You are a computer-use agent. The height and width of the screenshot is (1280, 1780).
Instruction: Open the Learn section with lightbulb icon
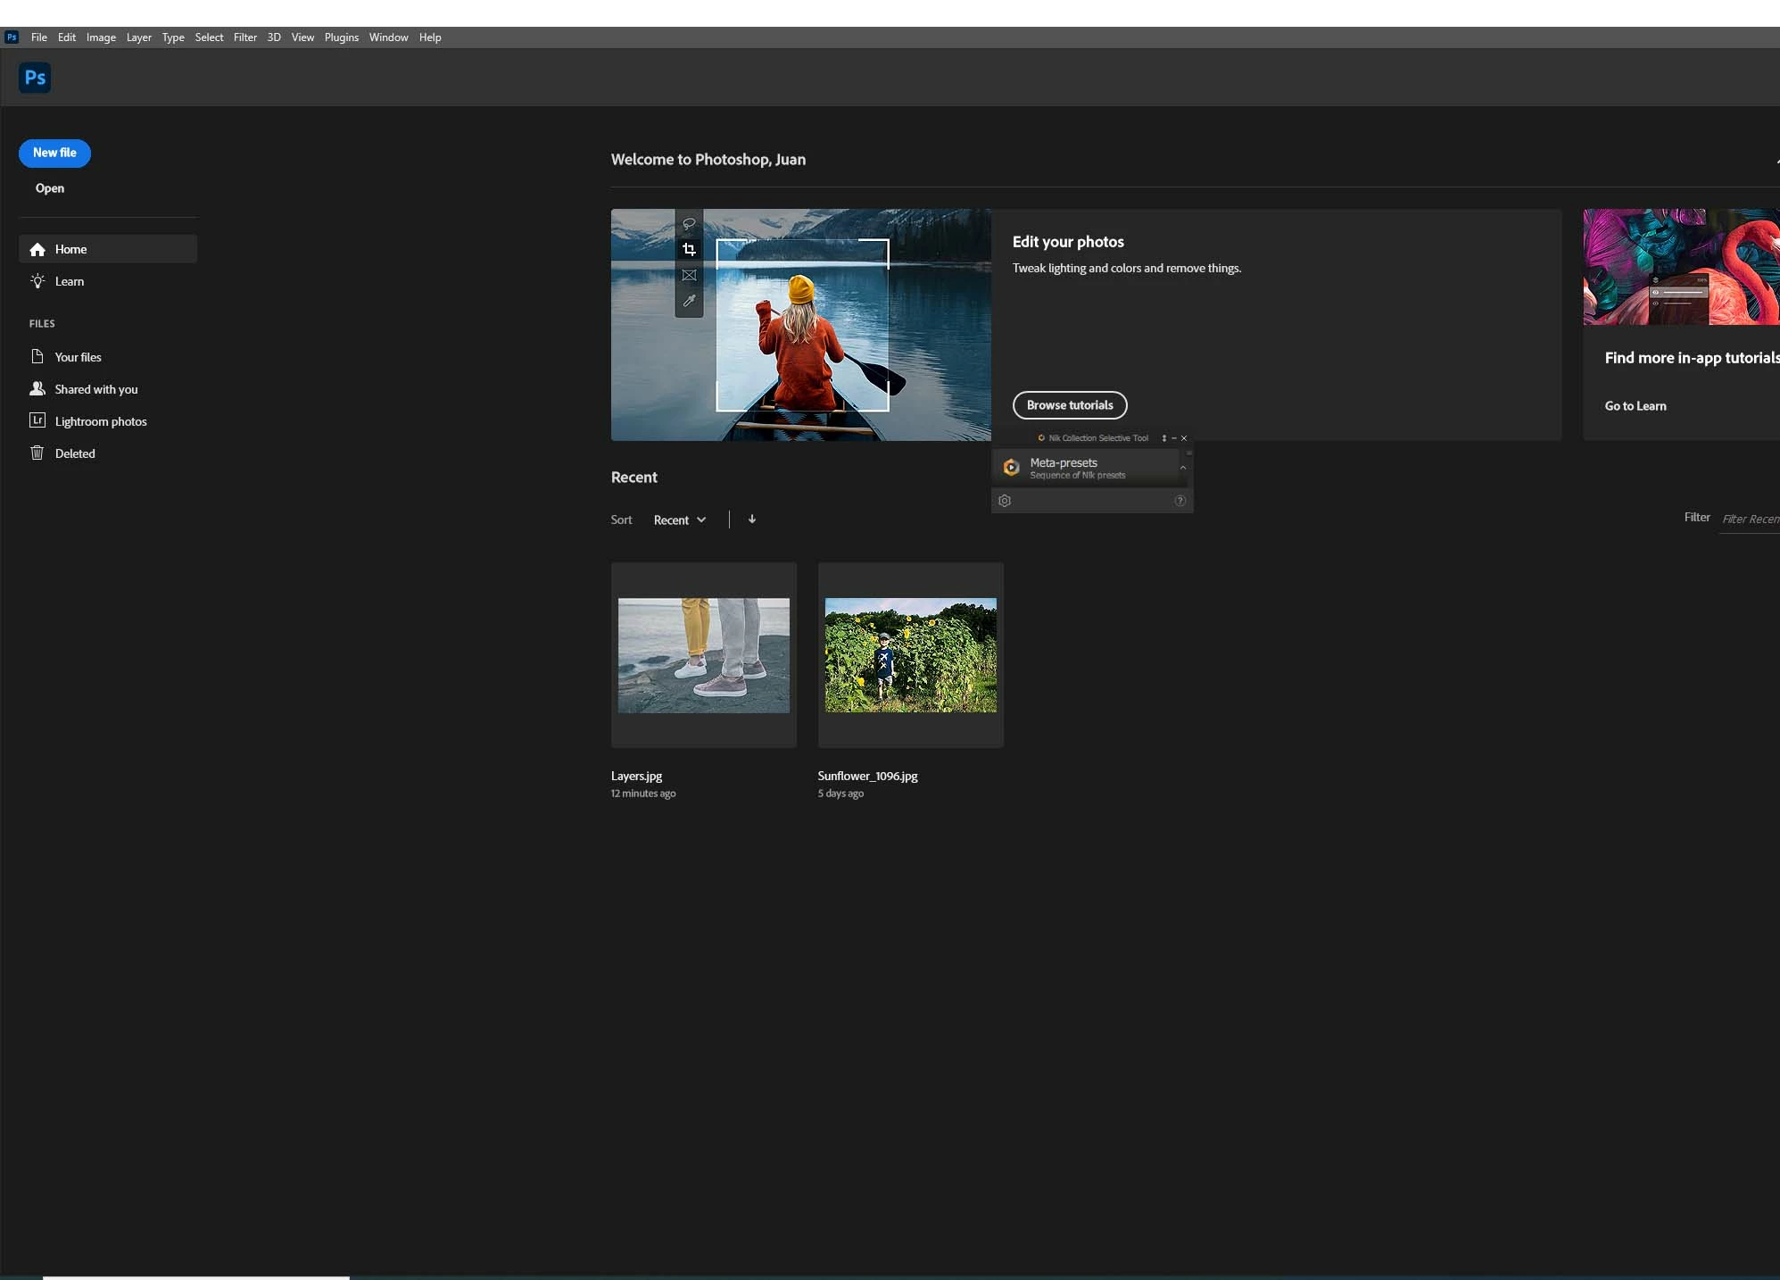(x=69, y=281)
